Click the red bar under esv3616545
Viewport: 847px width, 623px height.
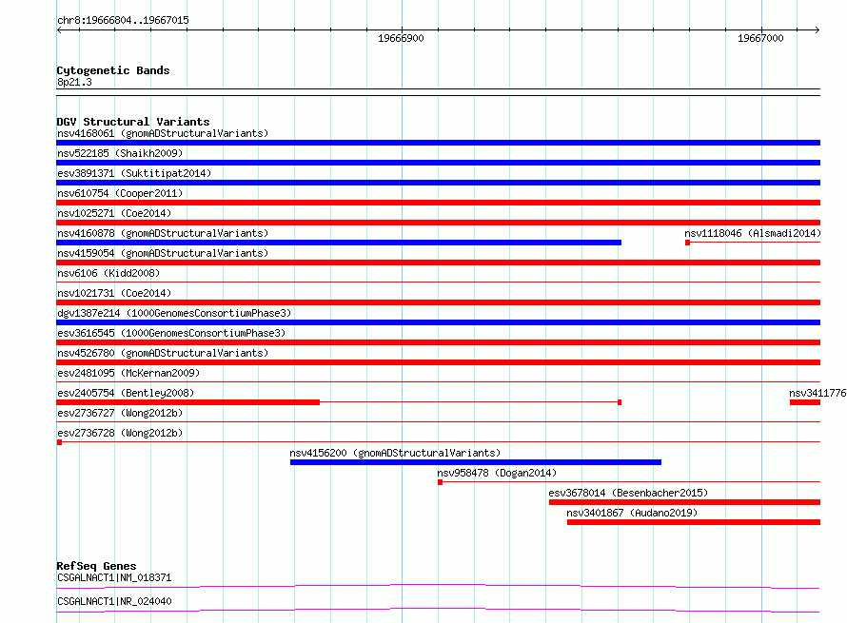pyautogui.click(x=438, y=342)
